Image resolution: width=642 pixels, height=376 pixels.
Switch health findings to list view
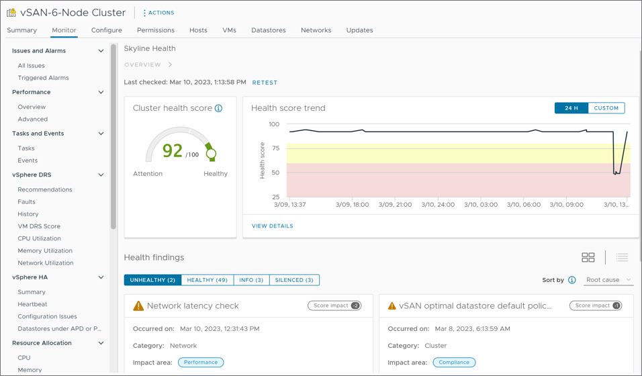622,258
